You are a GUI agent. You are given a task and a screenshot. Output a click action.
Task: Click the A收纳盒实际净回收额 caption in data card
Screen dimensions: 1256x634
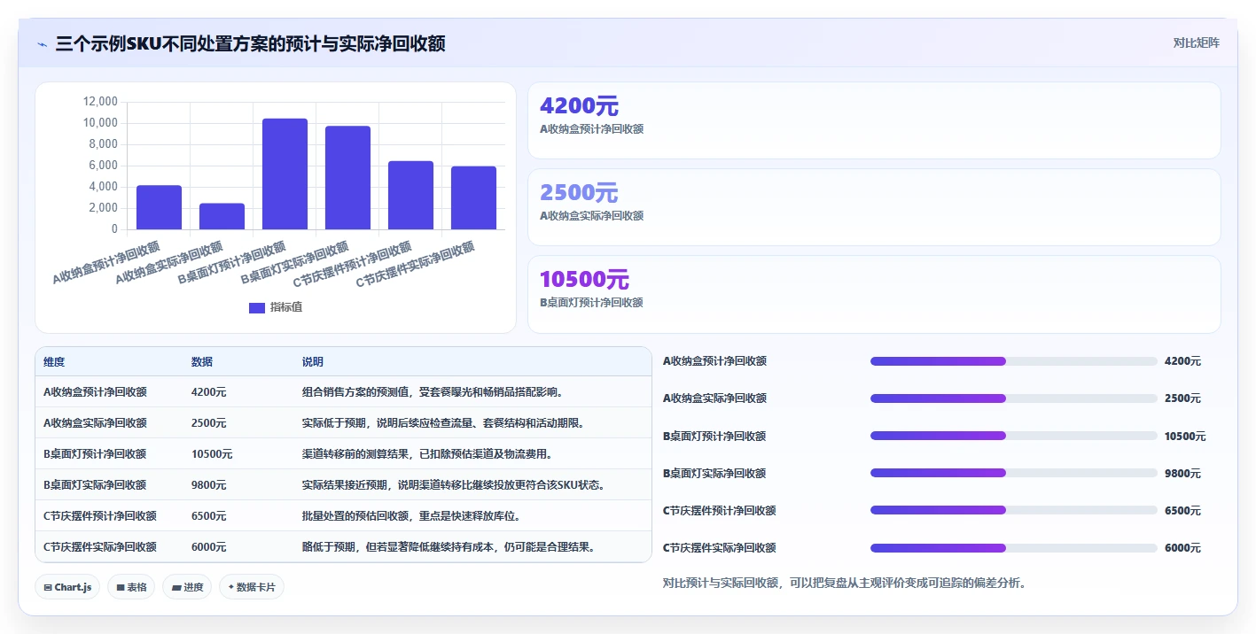[x=591, y=216]
